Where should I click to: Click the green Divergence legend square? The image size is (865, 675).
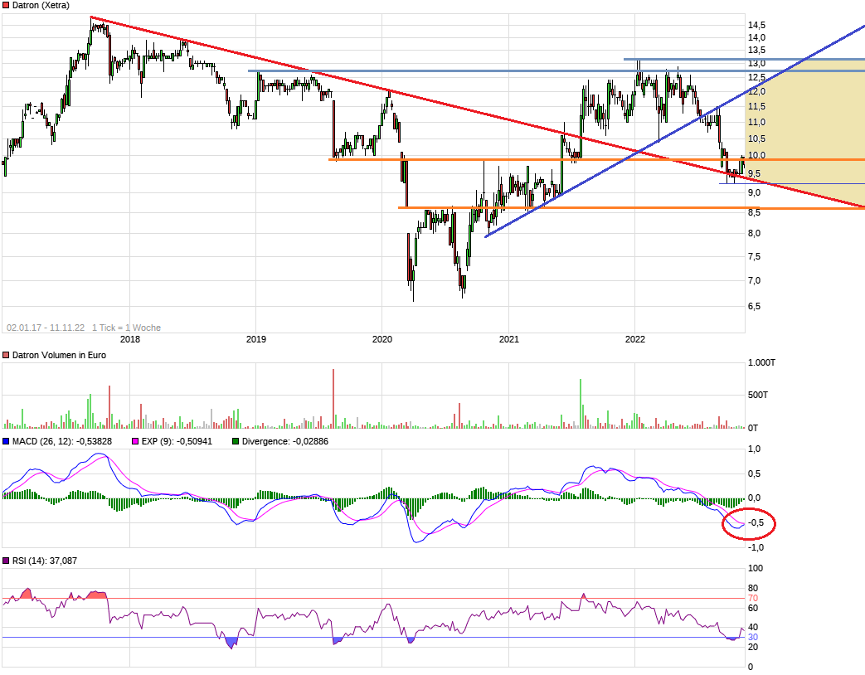pyautogui.click(x=236, y=441)
